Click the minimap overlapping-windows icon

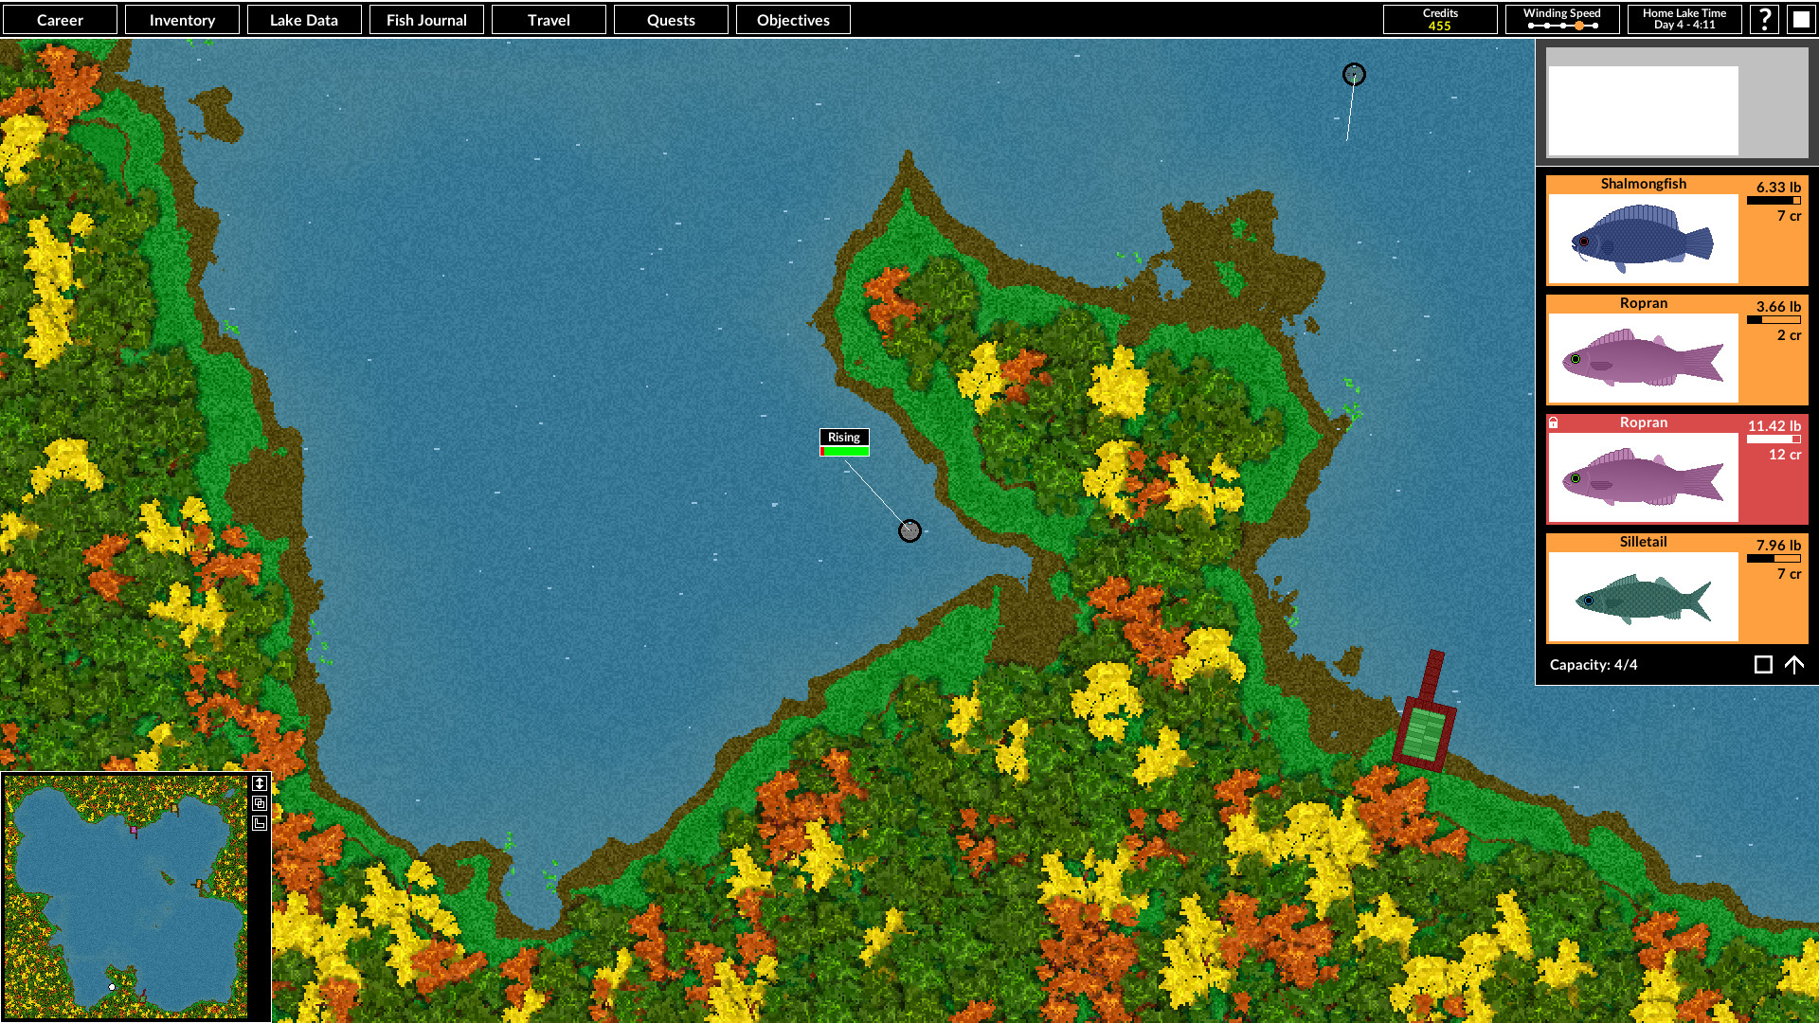[260, 803]
